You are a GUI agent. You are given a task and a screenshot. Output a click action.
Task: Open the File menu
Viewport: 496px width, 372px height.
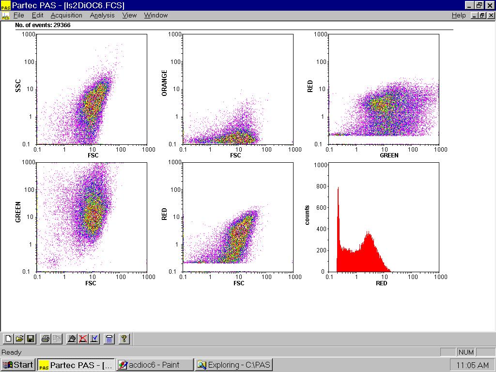pos(18,15)
